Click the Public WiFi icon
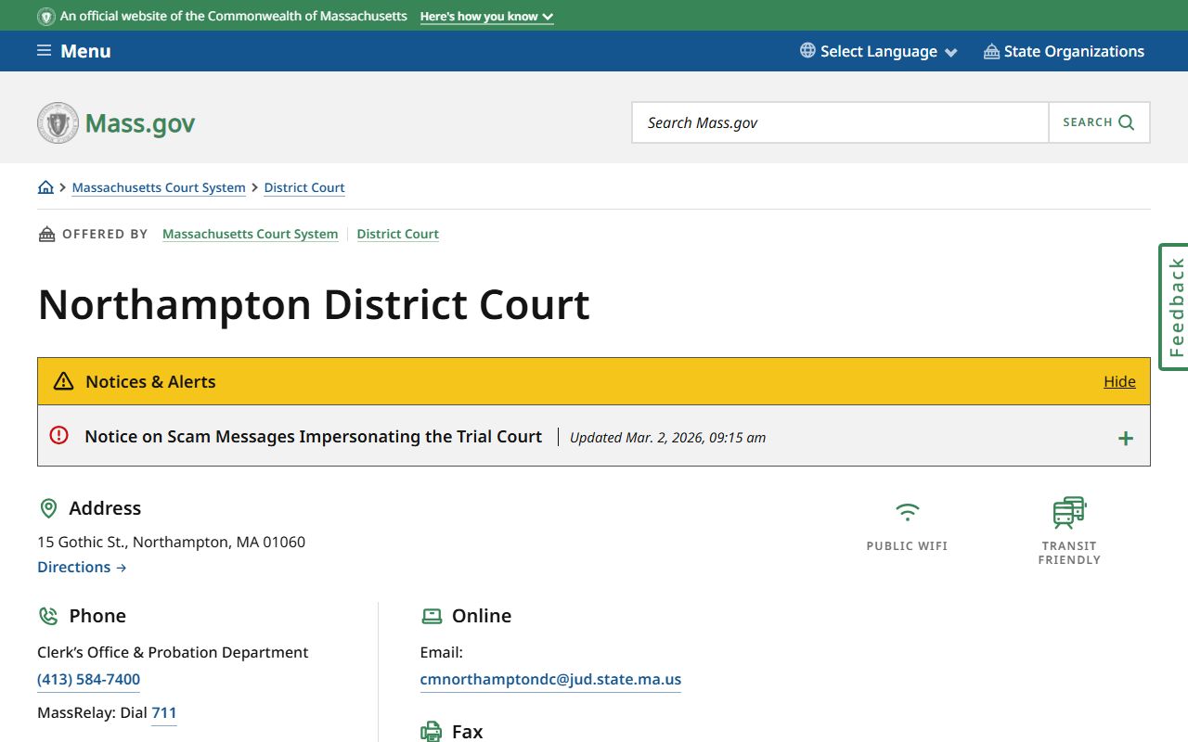This screenshot has height=742, width=1188. (907, 511)
